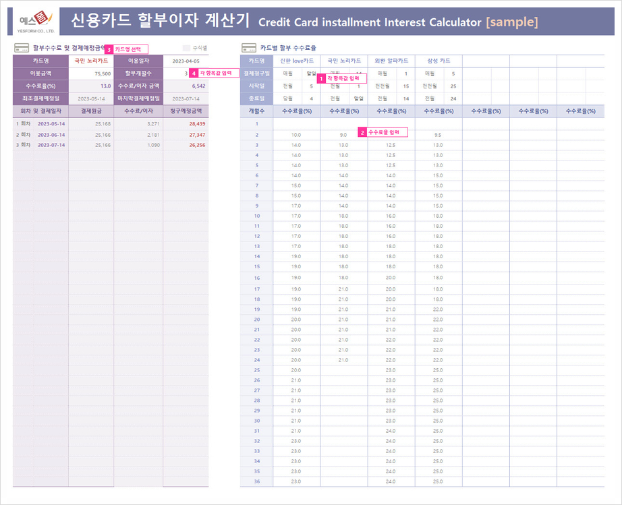Click the 이용금액 label cell
Screen dimensions: 622x505
[x=41, y=73]
